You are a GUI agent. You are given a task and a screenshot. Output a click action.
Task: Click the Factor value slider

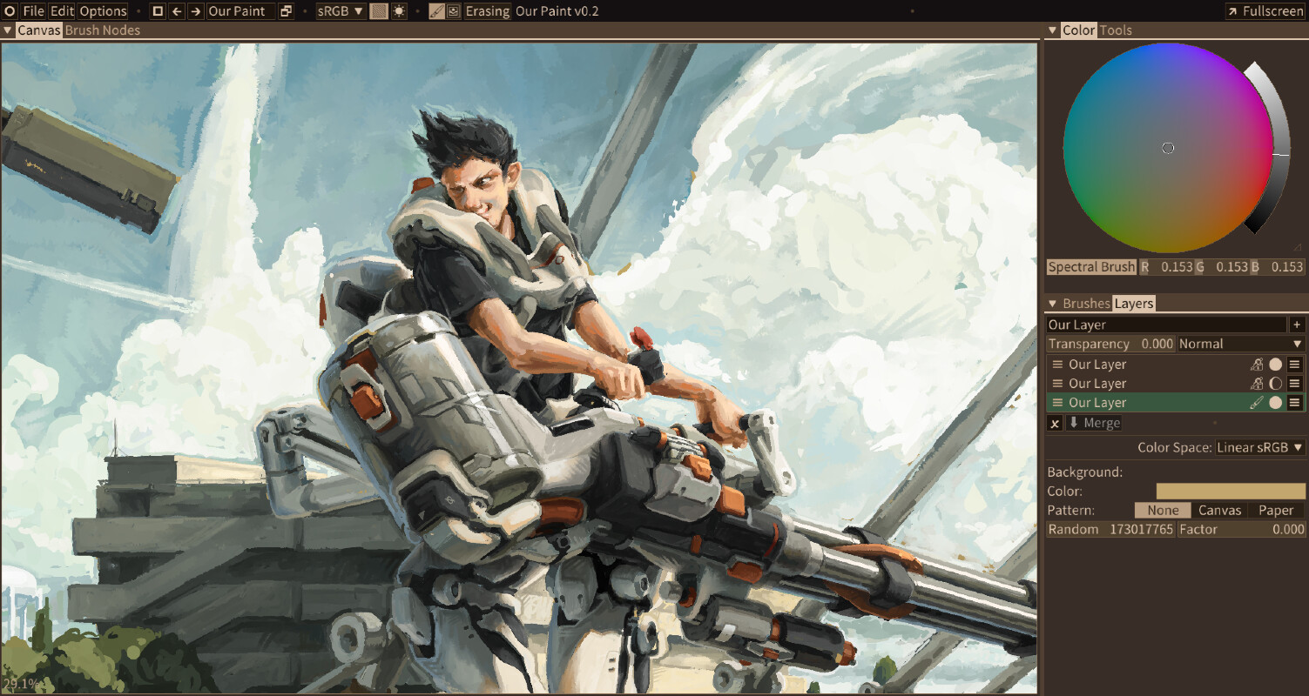1241,529
